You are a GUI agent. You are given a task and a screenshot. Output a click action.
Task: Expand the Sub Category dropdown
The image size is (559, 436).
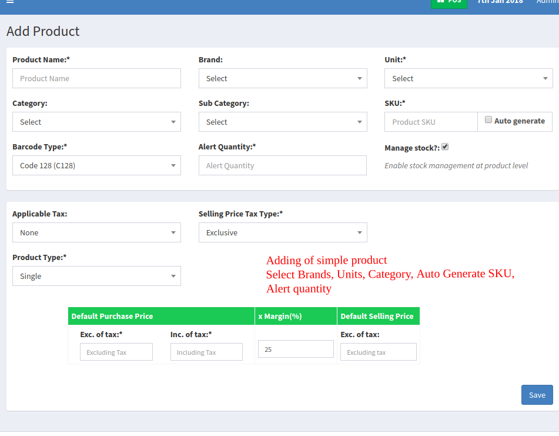click(282, 122)
